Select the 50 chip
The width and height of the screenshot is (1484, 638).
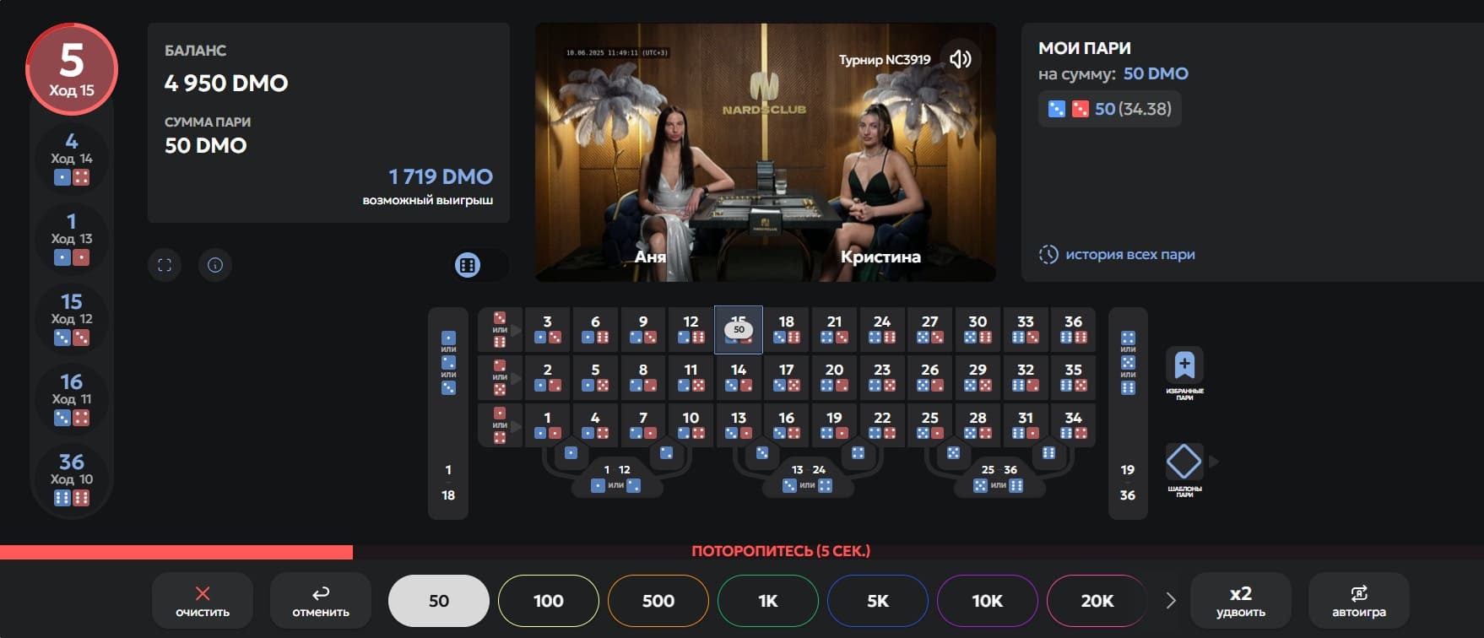click(x=439, y=601)
